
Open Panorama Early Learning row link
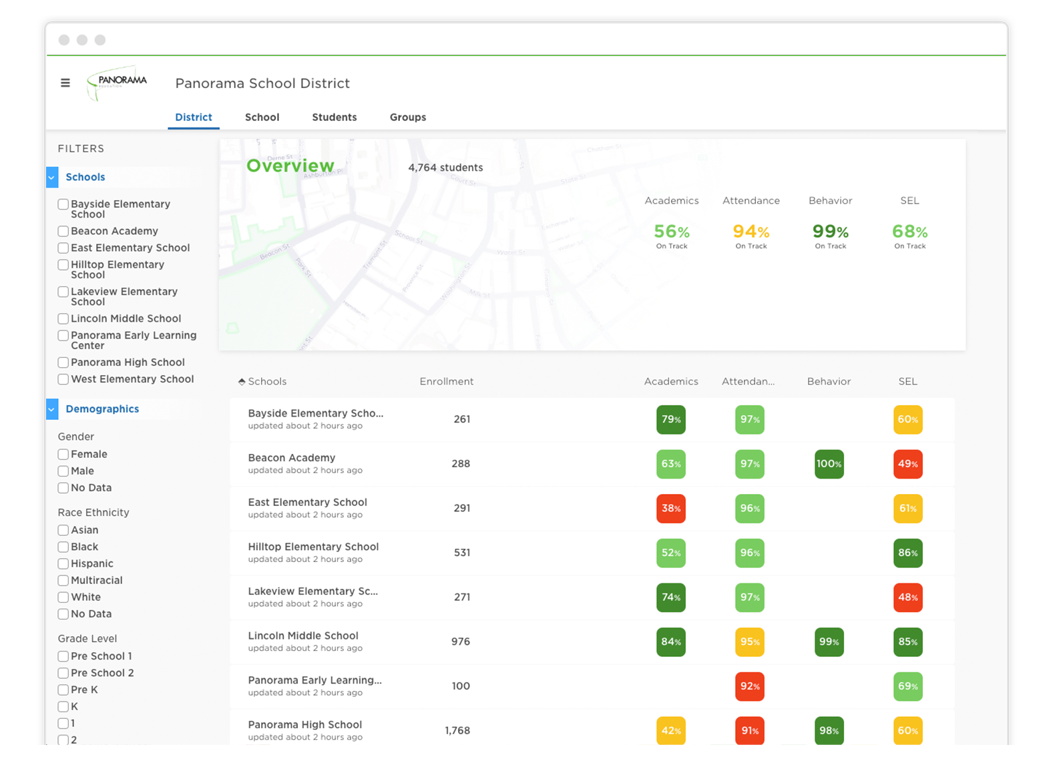click(315, 680)
